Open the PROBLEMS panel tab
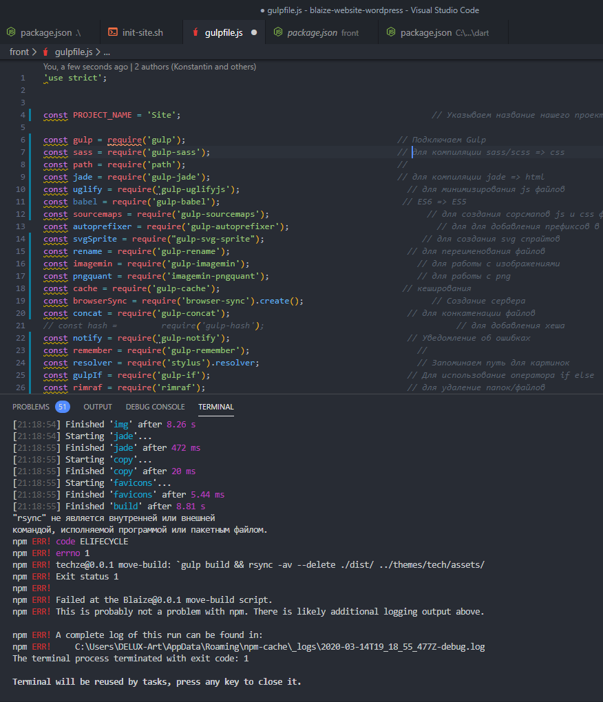This screenshot has height=702, width=603. tap(31, 407)
